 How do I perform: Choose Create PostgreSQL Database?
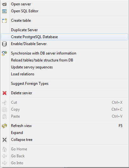pos(64,37)
